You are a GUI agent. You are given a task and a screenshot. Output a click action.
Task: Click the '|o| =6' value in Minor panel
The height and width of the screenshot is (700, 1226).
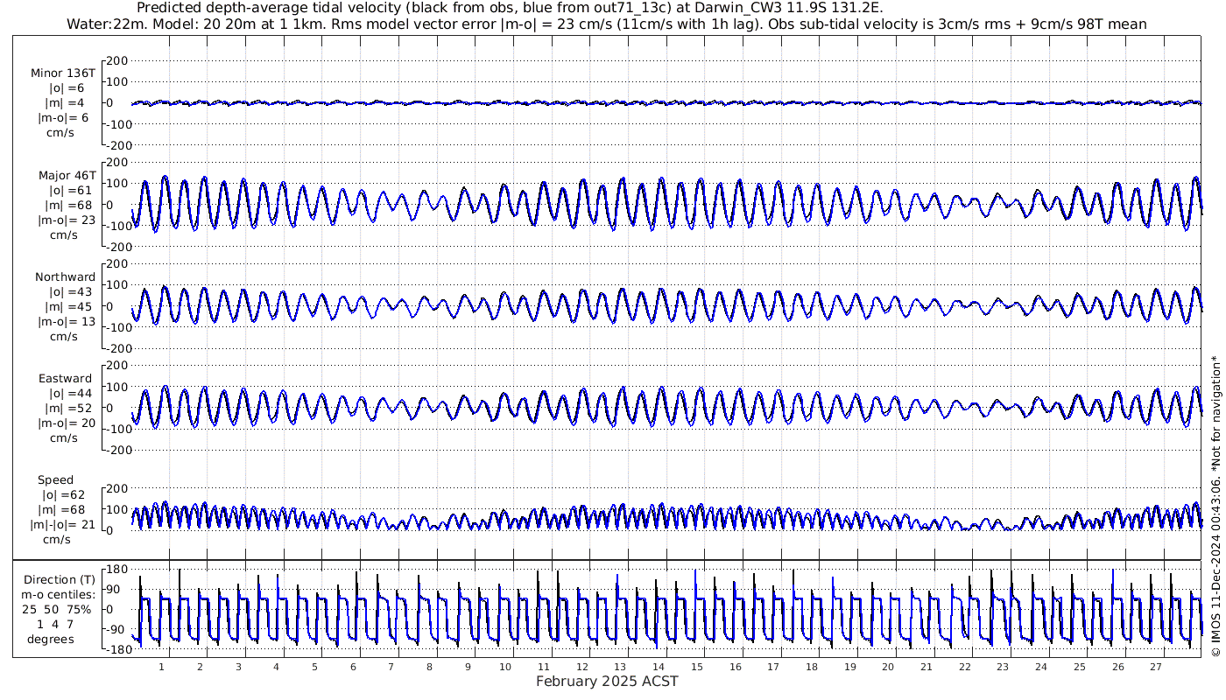(x=67, y=88)
